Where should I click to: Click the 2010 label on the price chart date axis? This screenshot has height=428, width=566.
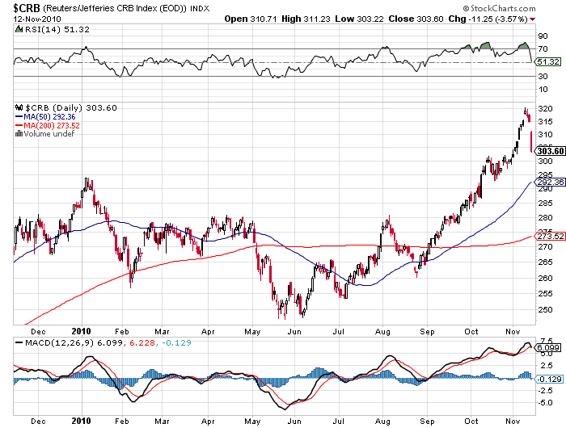[x=81, y=331]
